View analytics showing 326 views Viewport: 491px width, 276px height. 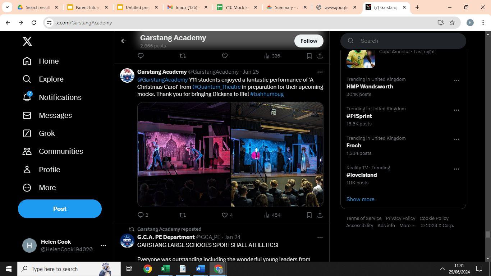click(272, 56)
